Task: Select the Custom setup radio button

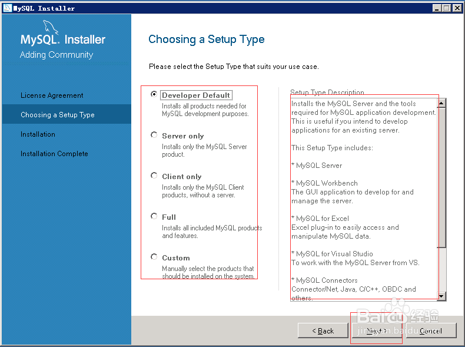Action: [x=154, y=257]
